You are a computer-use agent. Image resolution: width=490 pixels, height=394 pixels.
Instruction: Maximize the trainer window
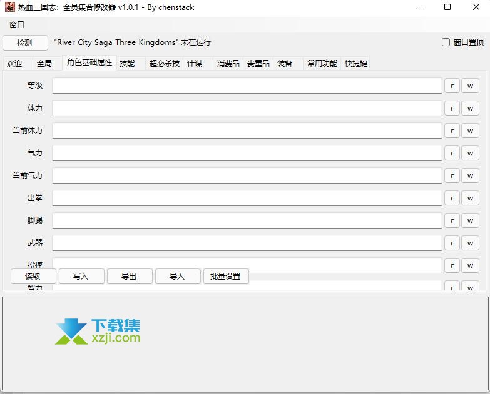tap(447, 7)
